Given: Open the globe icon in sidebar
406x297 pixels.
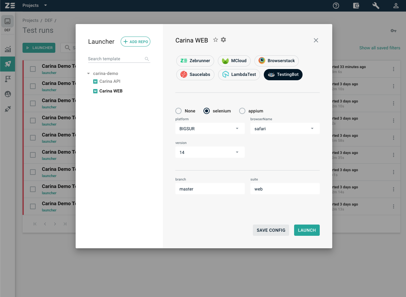Looking at the screenshot, I should (x=8, y=94).
